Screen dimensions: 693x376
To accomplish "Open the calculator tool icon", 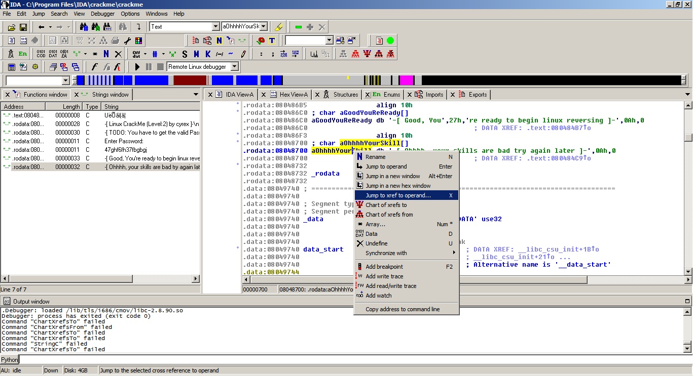I will click(x=11, y=67).
